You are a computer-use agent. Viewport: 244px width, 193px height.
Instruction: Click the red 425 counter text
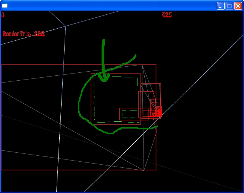click(x=167, y=15)
